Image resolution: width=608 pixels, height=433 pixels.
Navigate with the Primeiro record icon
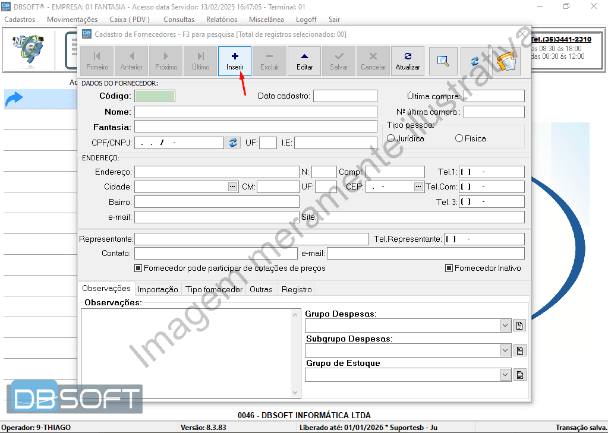(96, 61)
